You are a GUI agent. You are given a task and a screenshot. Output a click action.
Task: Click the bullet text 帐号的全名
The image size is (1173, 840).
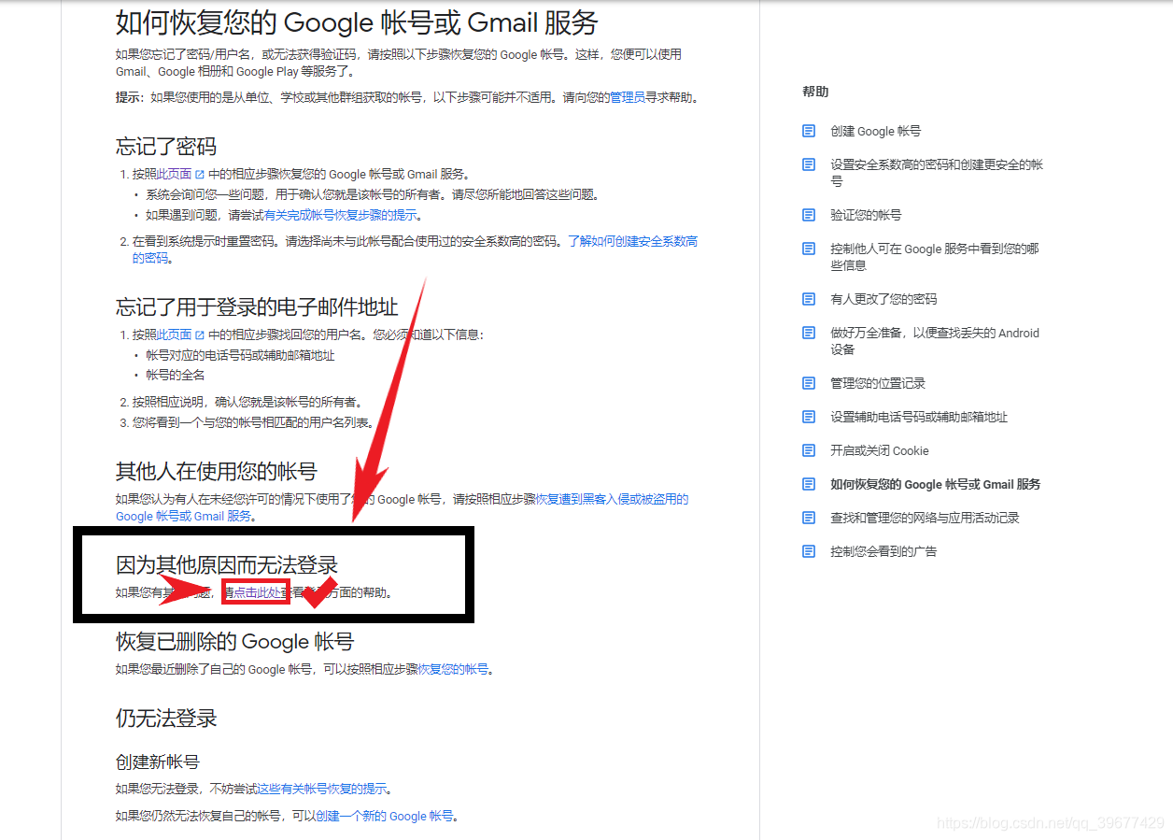click(176, 376)
